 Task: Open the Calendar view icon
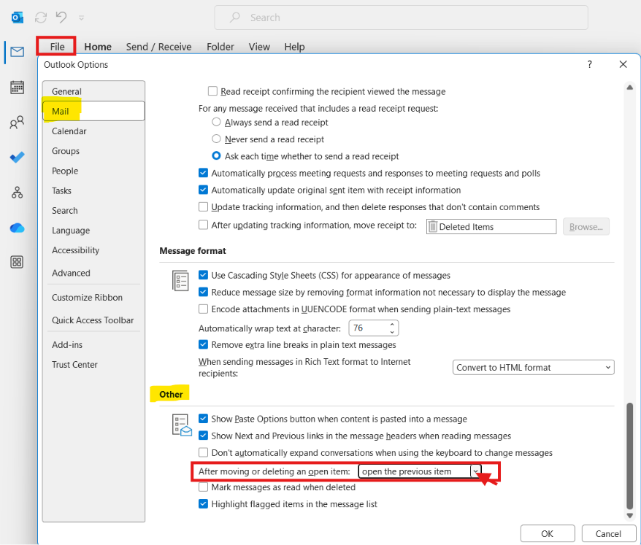(18, 87)
